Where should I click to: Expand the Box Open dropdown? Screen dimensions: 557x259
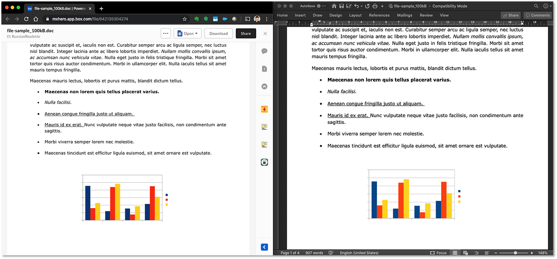pos(187,33)
